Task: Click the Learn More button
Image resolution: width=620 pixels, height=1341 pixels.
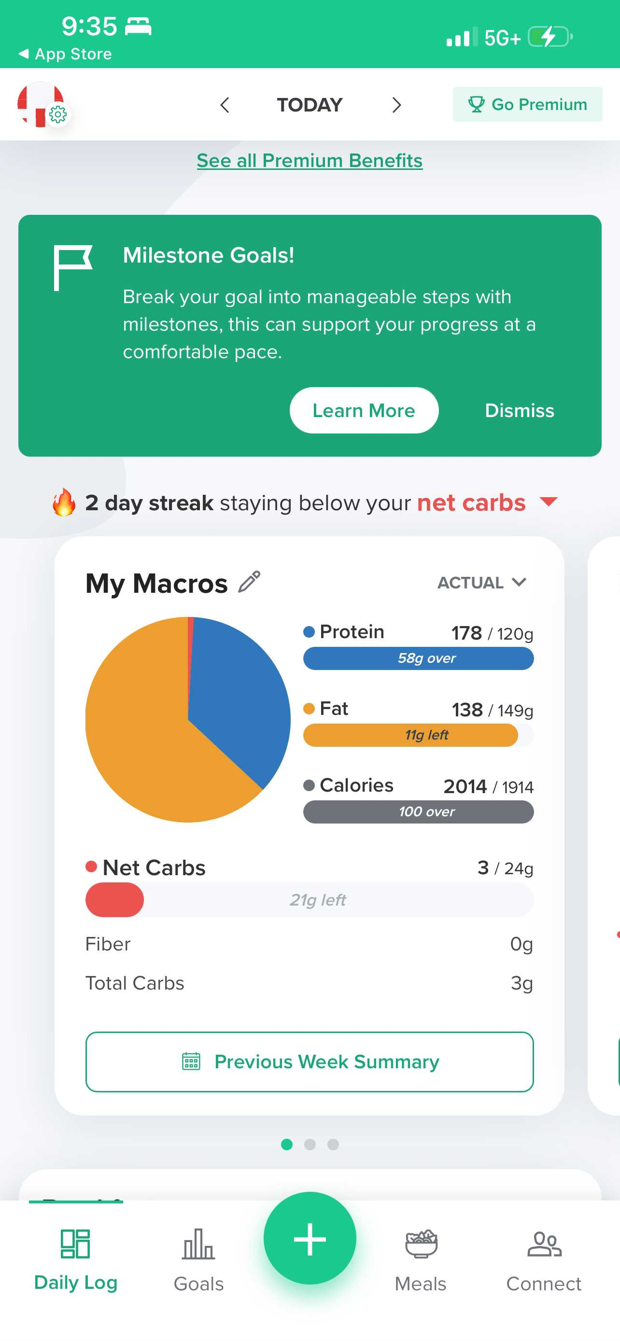Action: pyautogui.click(x=364, y=410)
